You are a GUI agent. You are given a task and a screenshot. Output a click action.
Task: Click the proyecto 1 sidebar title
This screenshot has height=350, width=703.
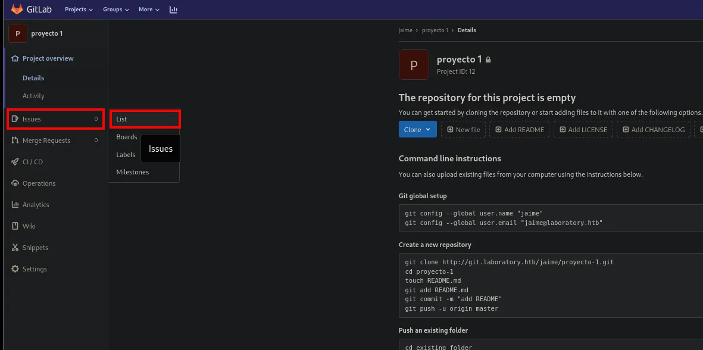coord(46,33)
